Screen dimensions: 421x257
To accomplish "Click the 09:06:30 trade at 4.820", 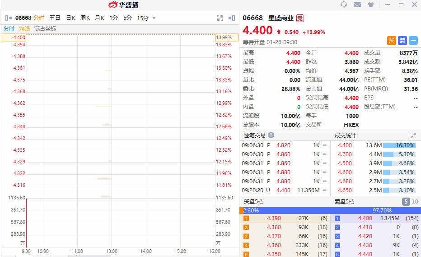I will click(284, 145).
